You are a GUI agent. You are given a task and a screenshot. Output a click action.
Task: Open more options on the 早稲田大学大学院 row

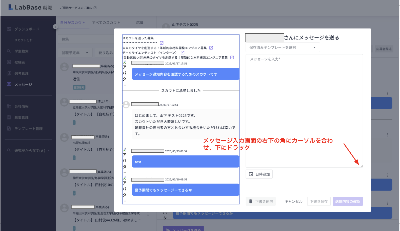click(x=148, y=214)
